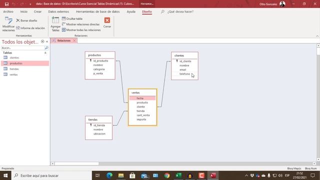Click id_producto field in productos table
This screenshot has height=180, width=320.
point(100,61)
